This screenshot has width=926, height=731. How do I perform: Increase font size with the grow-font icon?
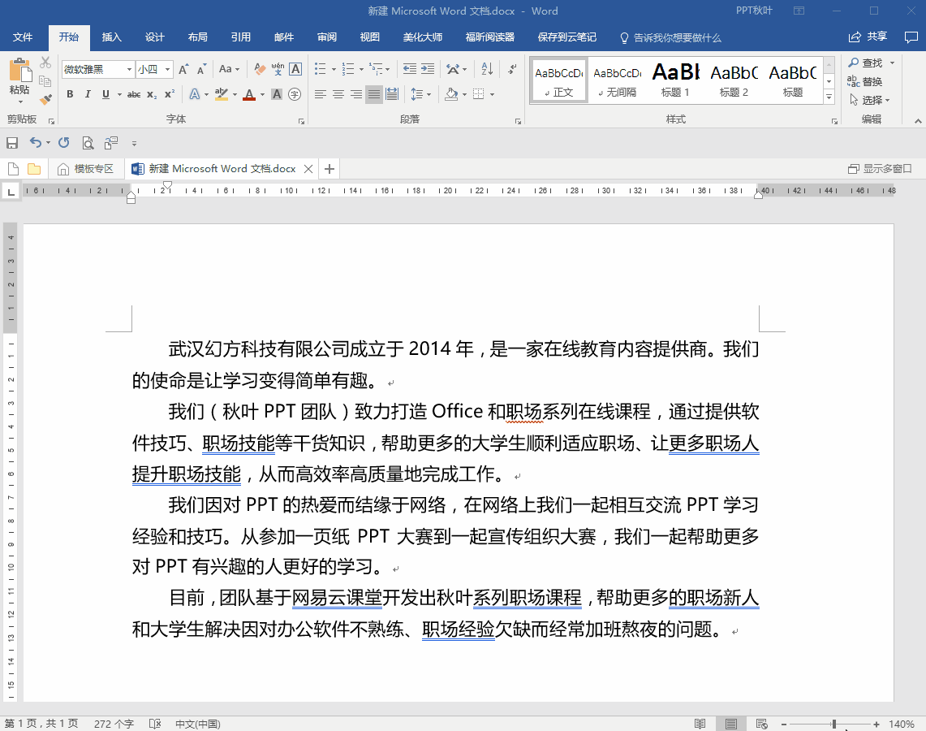183,70
